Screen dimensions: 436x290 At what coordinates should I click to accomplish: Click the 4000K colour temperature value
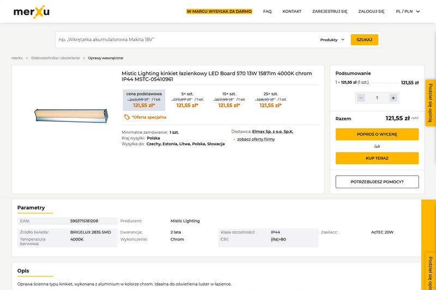pyautogui.click(x=77, y=239)
